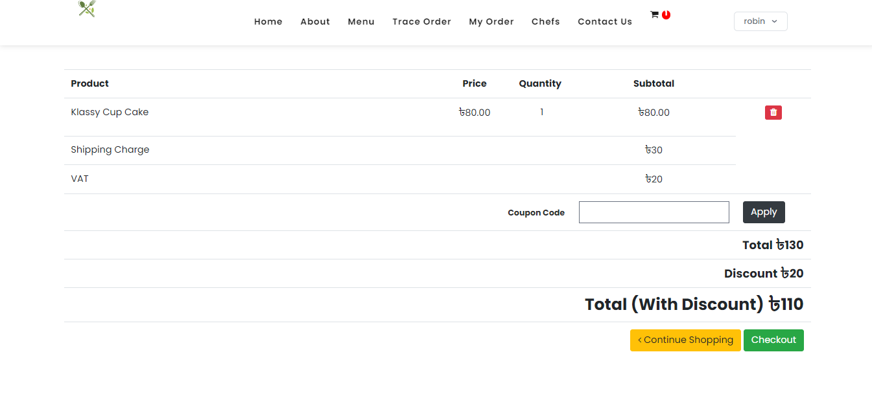This screenshot has width=872, height=396.
Task: View My Order page
Action: click(x=491, y=22)
